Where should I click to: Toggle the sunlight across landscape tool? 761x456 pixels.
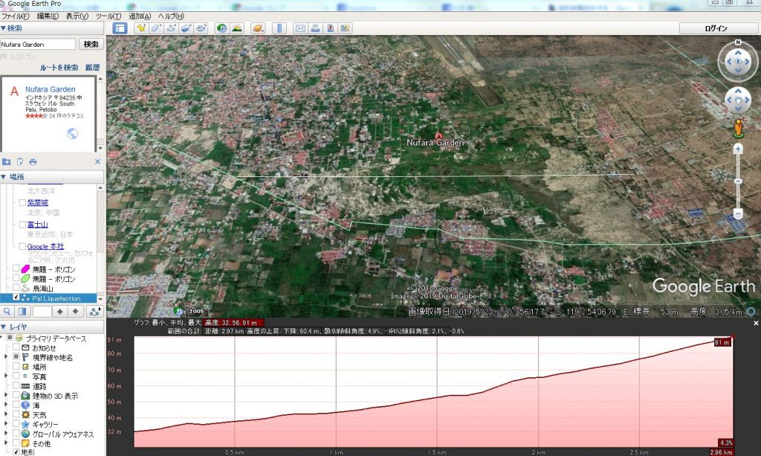tap(237, 28)
